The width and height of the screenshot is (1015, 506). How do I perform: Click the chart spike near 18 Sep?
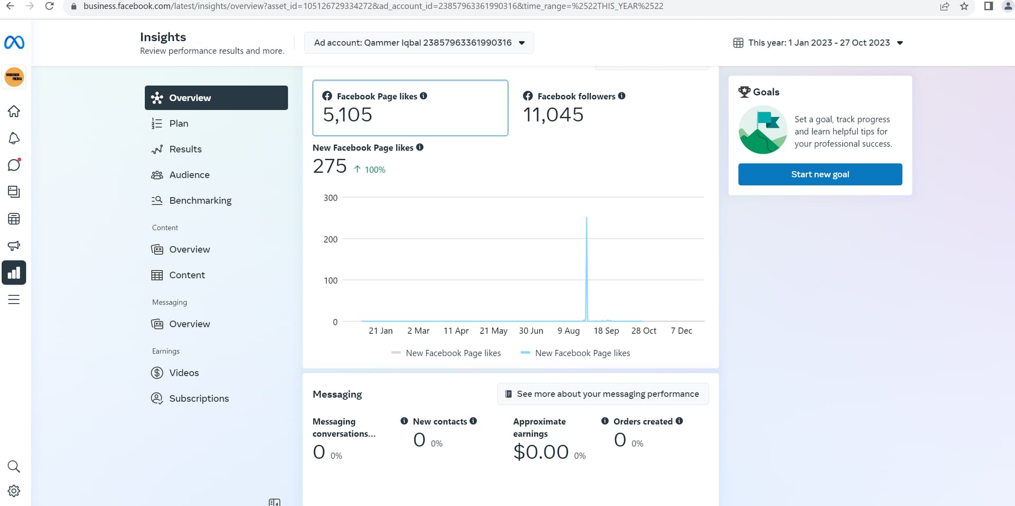point(586,268)
